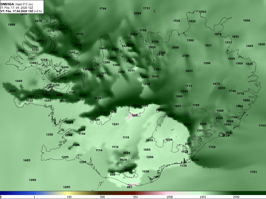Click the map value 1114
The height and width of the screenshot is (199, 266).
coord(99,150)
